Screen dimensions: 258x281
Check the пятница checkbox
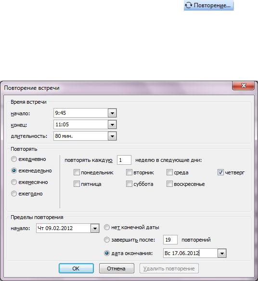[x=77, y=184]
